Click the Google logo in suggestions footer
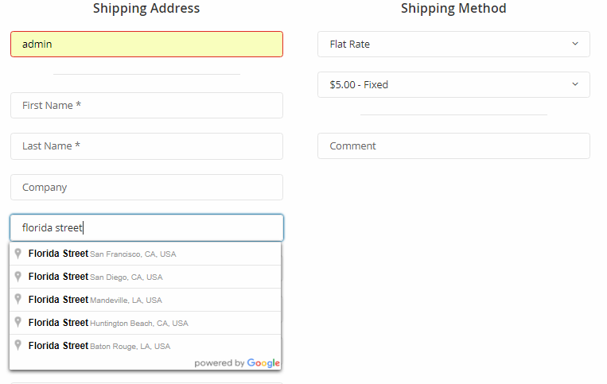The height and width of the screenshot is (384, 607). click(x=263, y=363)
